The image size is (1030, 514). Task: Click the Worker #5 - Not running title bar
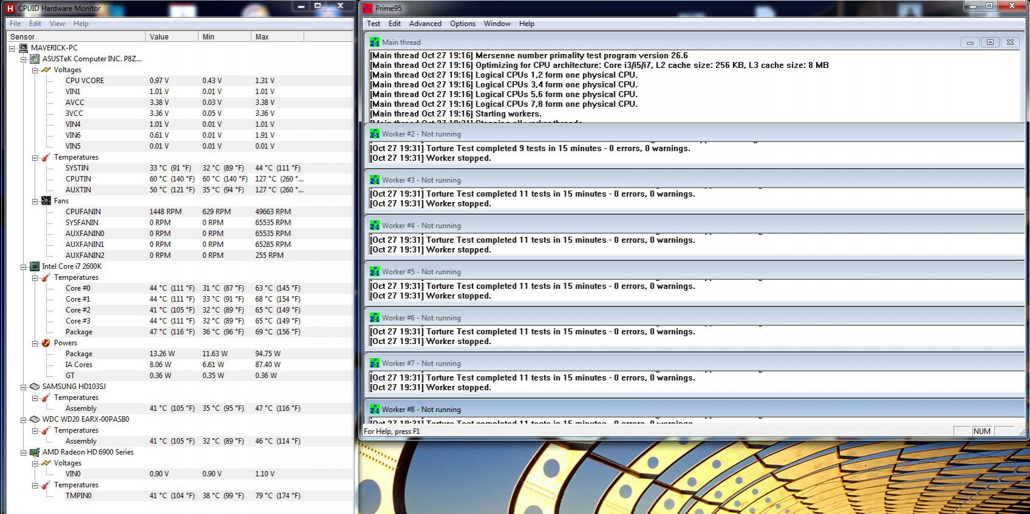point(695,271)
